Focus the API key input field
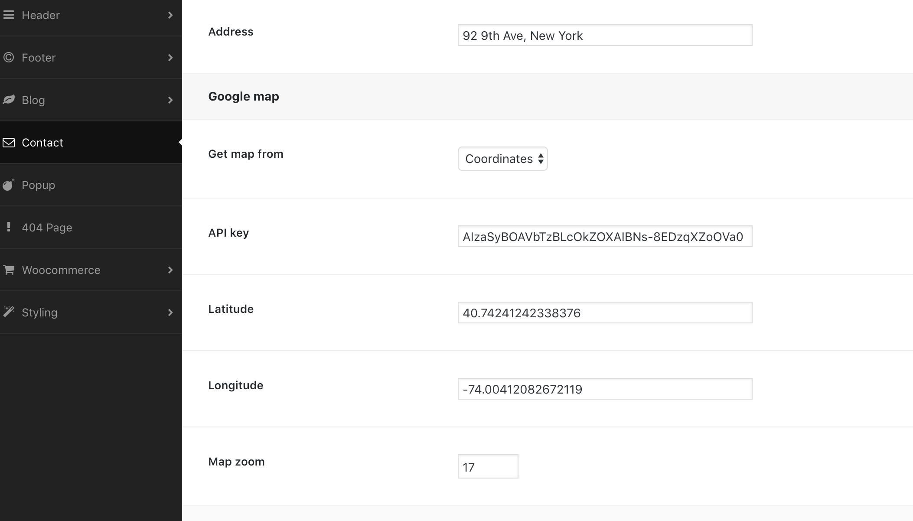Viewport: 913px width, 521px height. coord(605,237)
